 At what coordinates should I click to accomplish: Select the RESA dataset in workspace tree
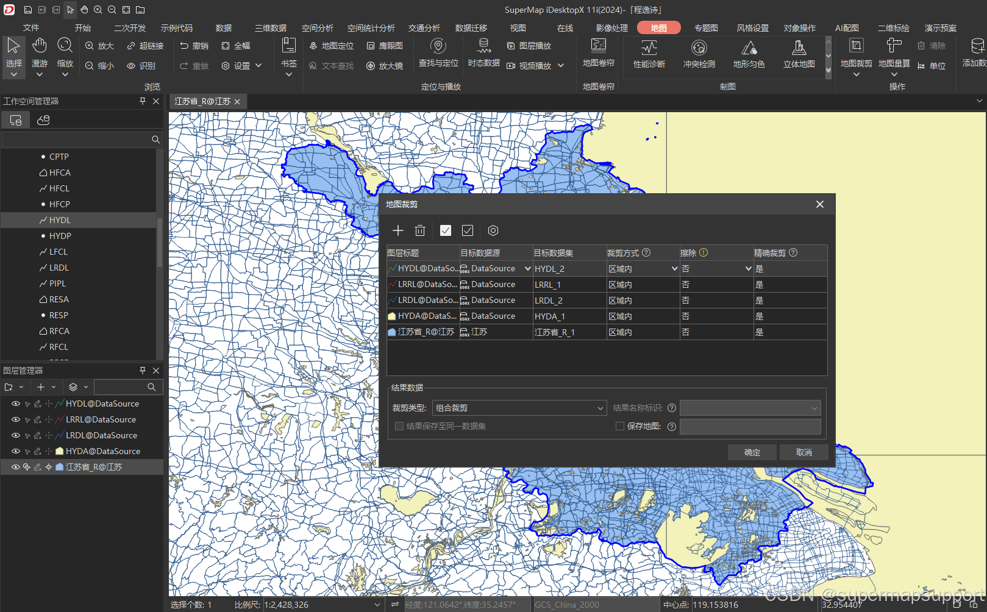coord(59,299)
